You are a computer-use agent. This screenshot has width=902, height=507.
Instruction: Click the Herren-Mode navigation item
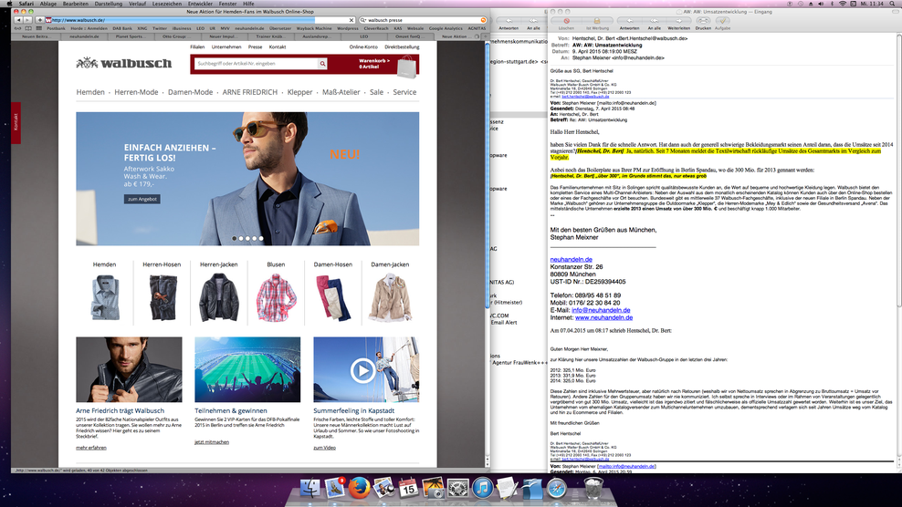pos(136,92)
